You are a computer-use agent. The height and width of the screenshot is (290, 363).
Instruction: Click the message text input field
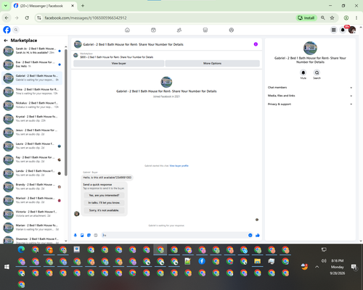(174, 236)
